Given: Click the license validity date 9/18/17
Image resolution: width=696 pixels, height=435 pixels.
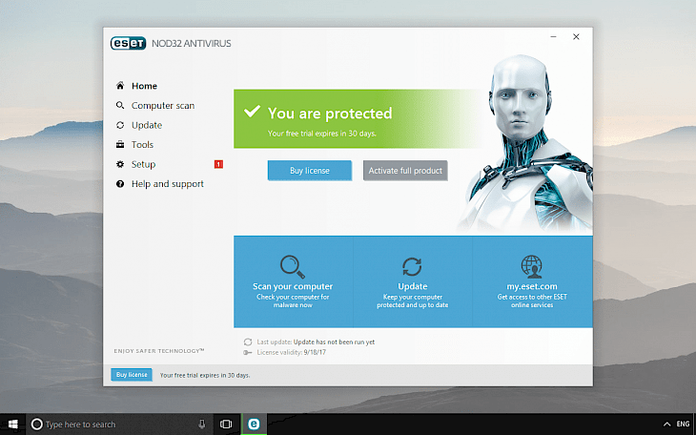Looking at the screenshot, I should [315, 352].
